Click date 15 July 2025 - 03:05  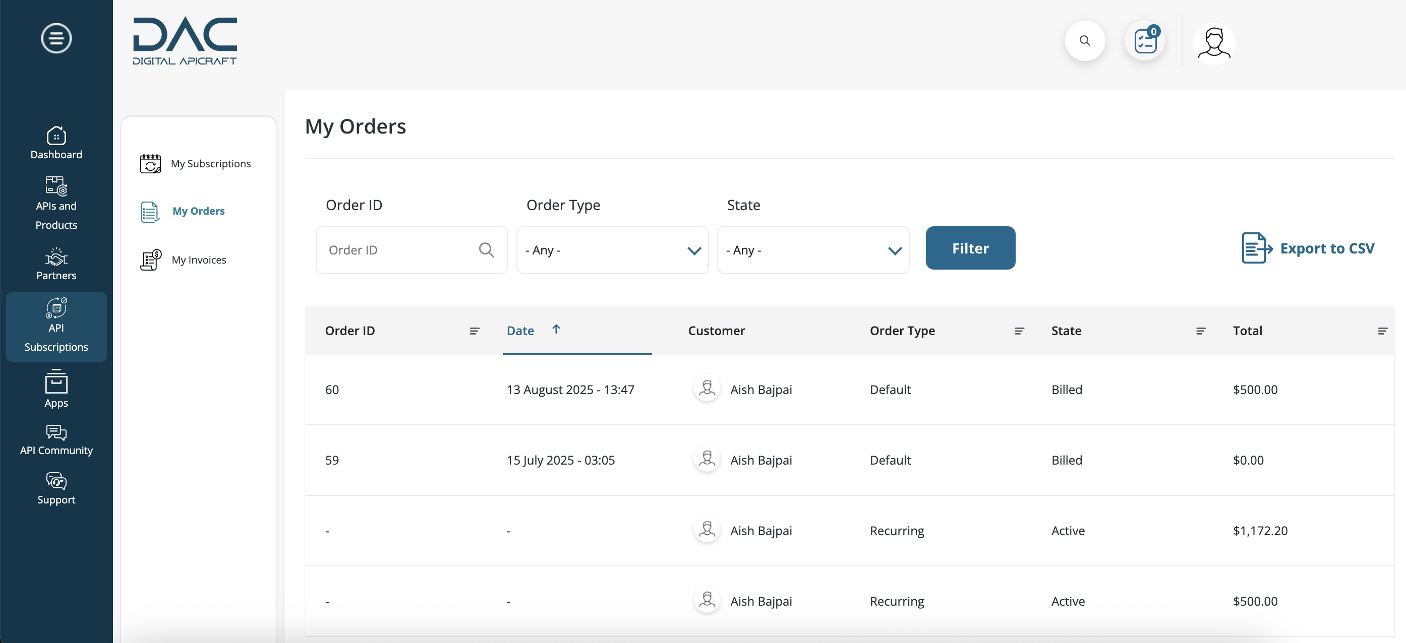pyautogui.click(x=561, y=460)
